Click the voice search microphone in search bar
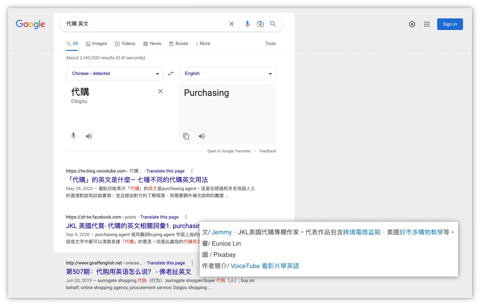The image size is (480, 306). coord(247,24)
